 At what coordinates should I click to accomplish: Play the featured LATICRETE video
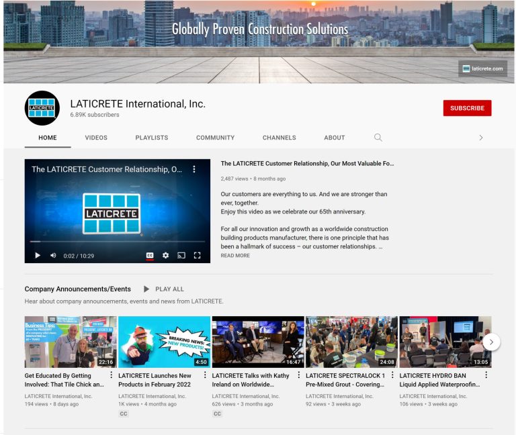coord(38,256)
